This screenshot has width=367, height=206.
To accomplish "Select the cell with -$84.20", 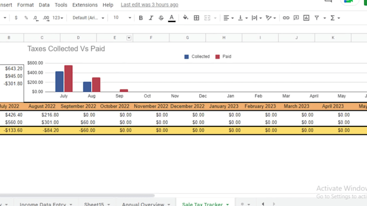I will (42, 130).
